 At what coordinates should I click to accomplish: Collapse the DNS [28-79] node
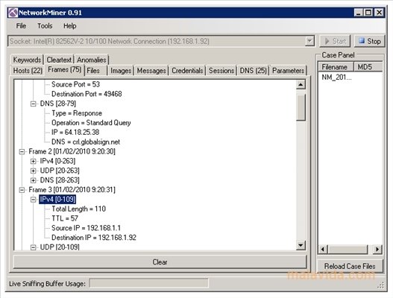33,104
